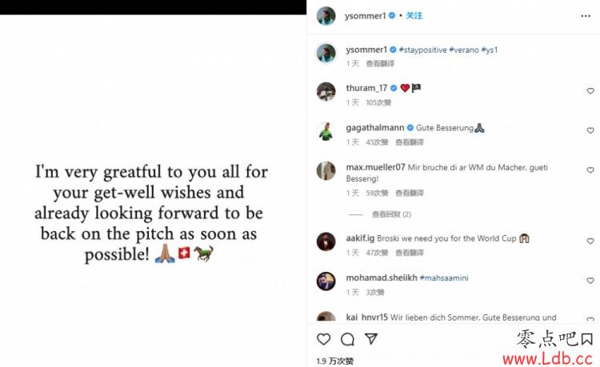Open the comment bubble icon
600x367 pixels.
[347, 339]
